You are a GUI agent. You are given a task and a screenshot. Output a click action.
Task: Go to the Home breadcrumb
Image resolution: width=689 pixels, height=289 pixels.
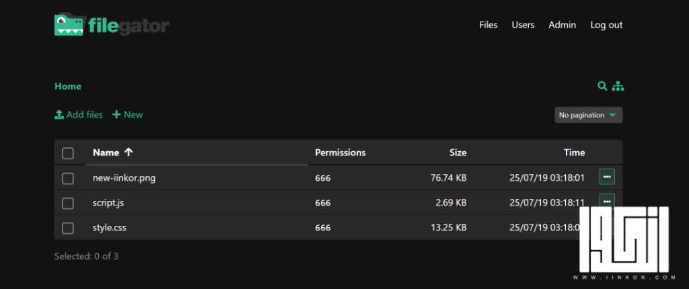pyautogui.click(x=68, y=87)
